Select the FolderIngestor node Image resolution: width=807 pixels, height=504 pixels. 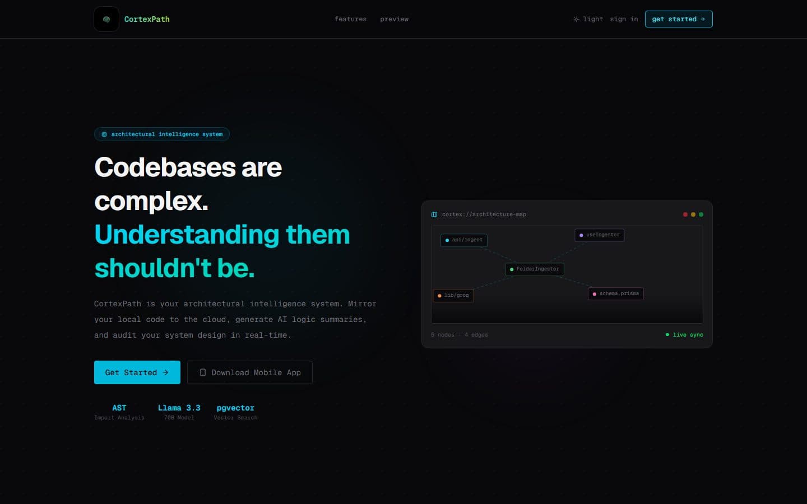pyautogui.click(x=535, y=269)
